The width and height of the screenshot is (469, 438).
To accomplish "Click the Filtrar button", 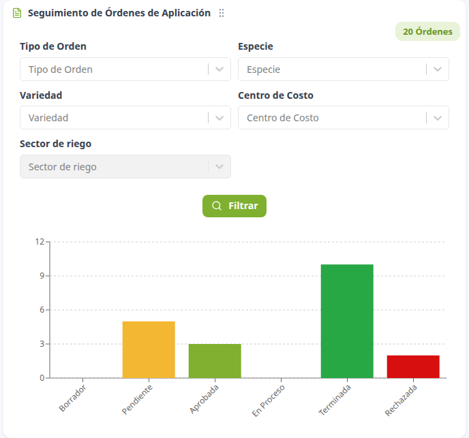I will 234,206.
